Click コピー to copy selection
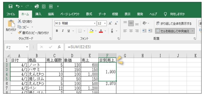Screen dimensions: 204x97 [x=23, y=27]
